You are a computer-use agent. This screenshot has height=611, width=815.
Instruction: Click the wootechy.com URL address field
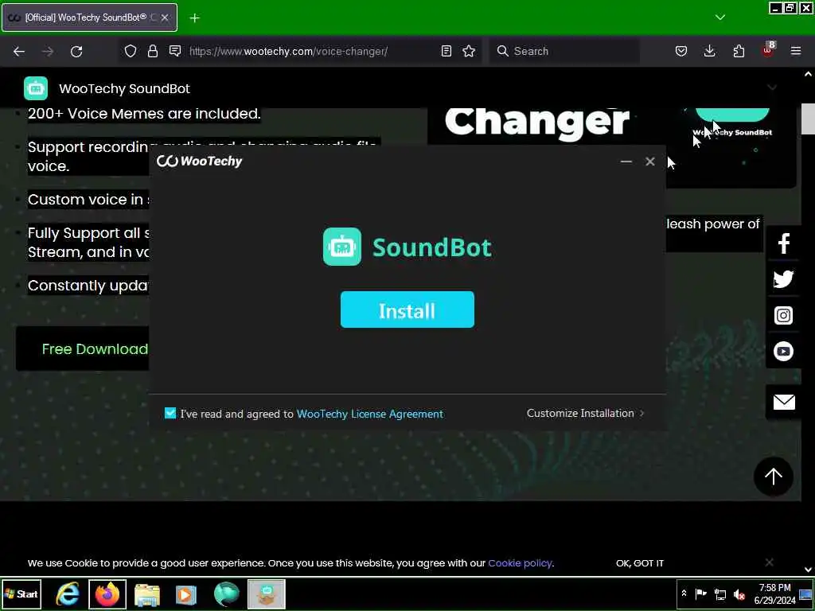click(288, 51)
